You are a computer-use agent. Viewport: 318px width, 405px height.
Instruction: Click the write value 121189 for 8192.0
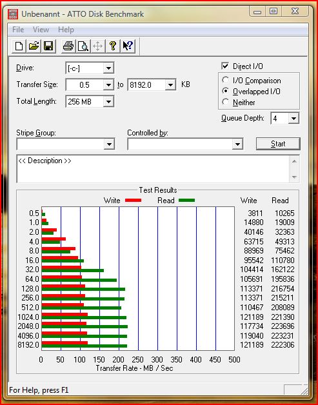(252, 345)
